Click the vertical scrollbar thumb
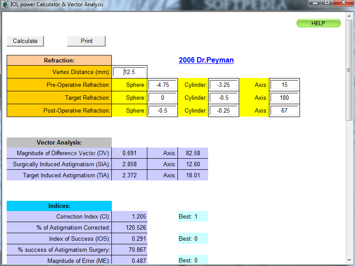Viewport: 355px width, 266px height. 349,70
